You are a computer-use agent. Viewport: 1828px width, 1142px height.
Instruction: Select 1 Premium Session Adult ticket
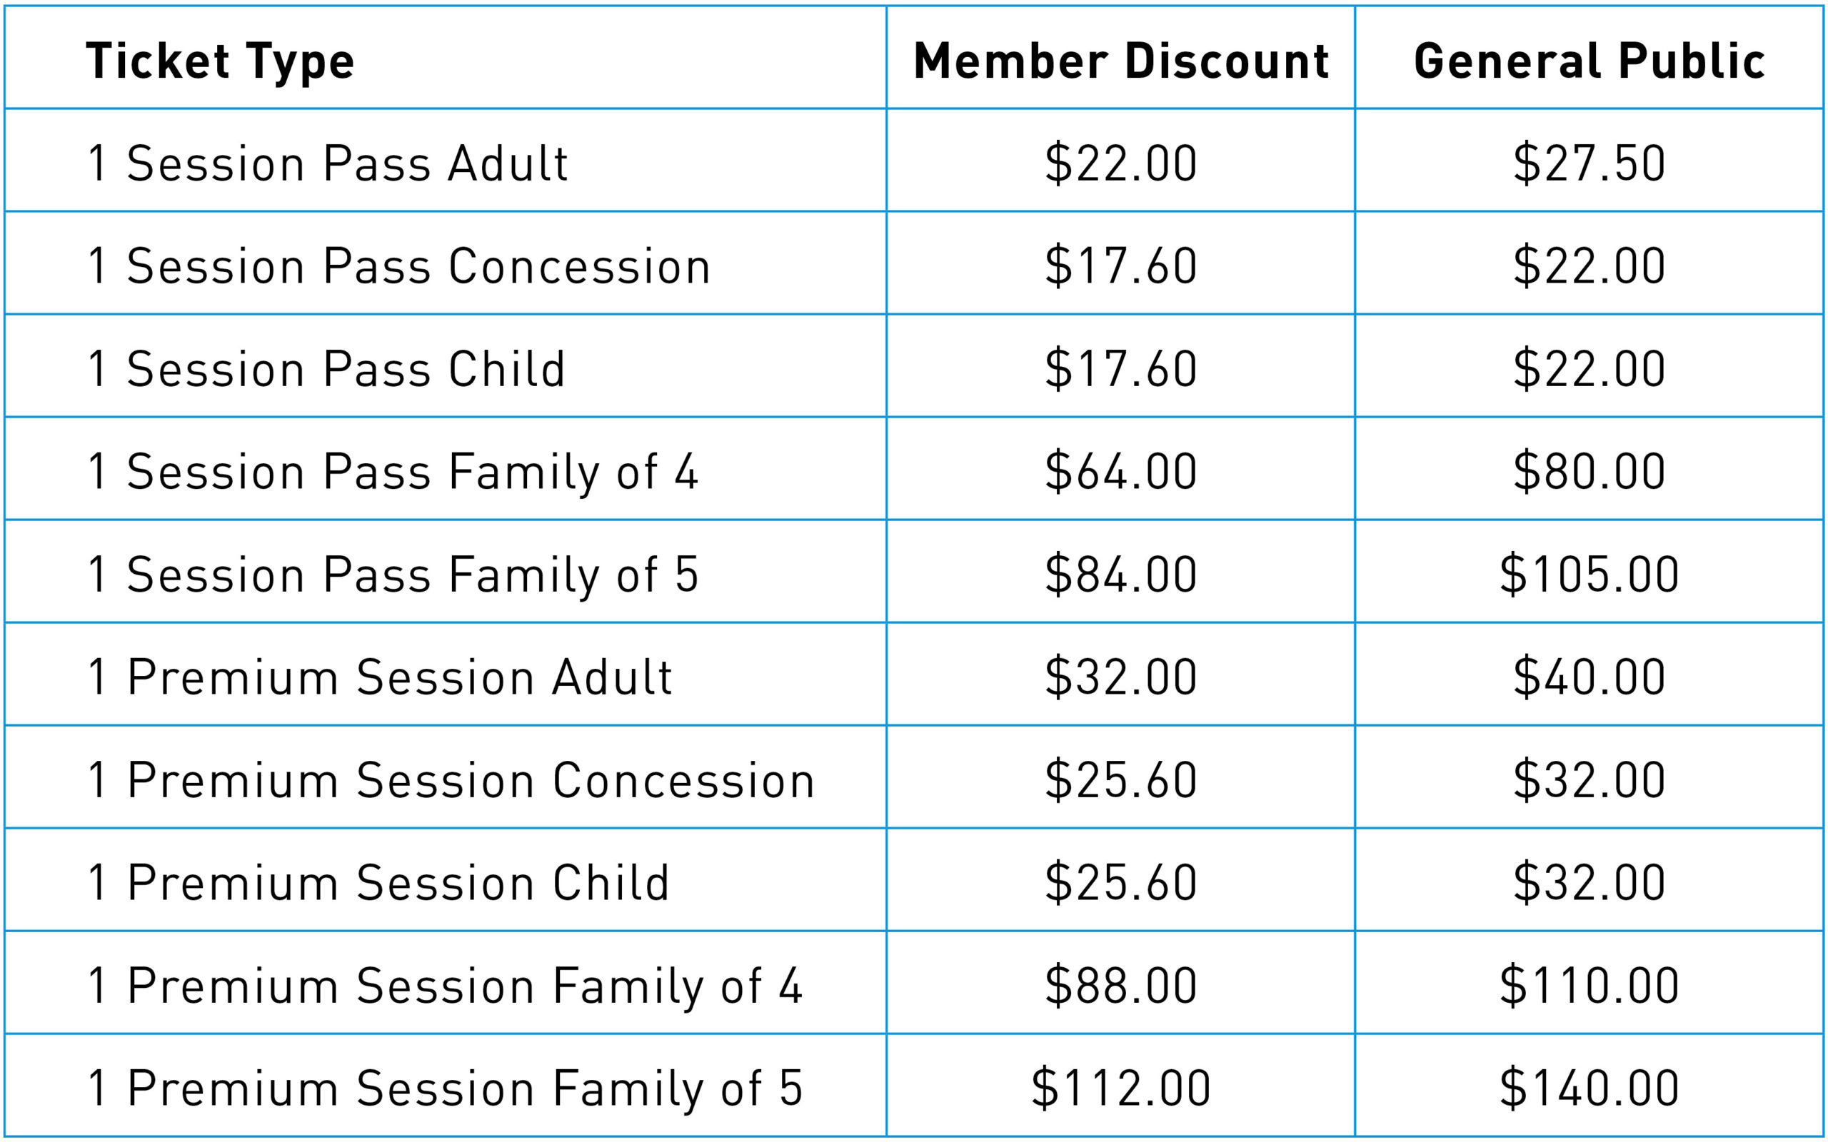click(380, 677)
